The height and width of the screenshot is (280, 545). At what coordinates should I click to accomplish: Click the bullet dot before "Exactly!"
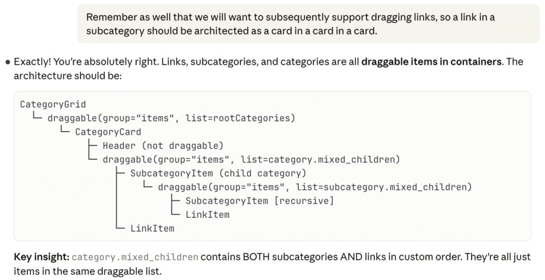pyautogui.click(x=8, y=62)
